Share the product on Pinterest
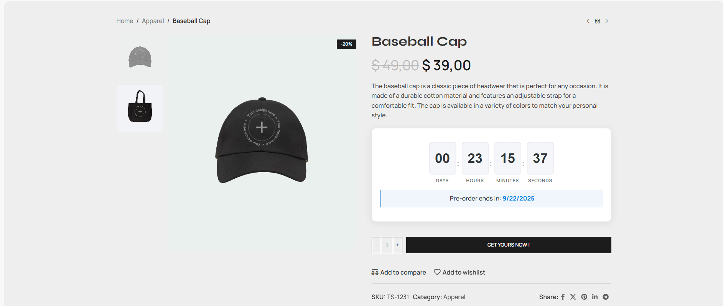The width and height of the screenshot is (723, 306). point(584,296)
